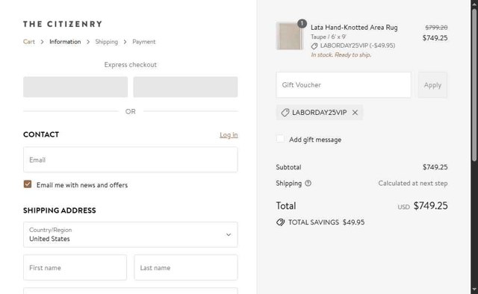
Task: Click the Log in link
Action: click(x=229, y=134)
